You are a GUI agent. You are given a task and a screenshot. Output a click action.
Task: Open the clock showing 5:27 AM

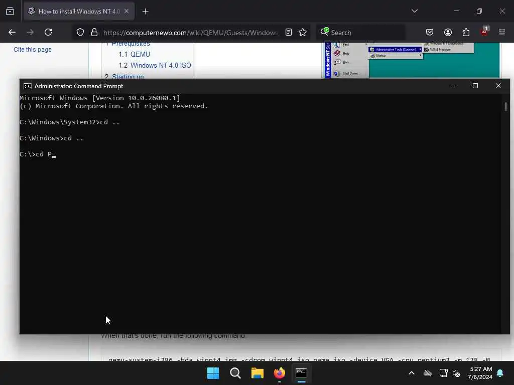tap(480, 373)
